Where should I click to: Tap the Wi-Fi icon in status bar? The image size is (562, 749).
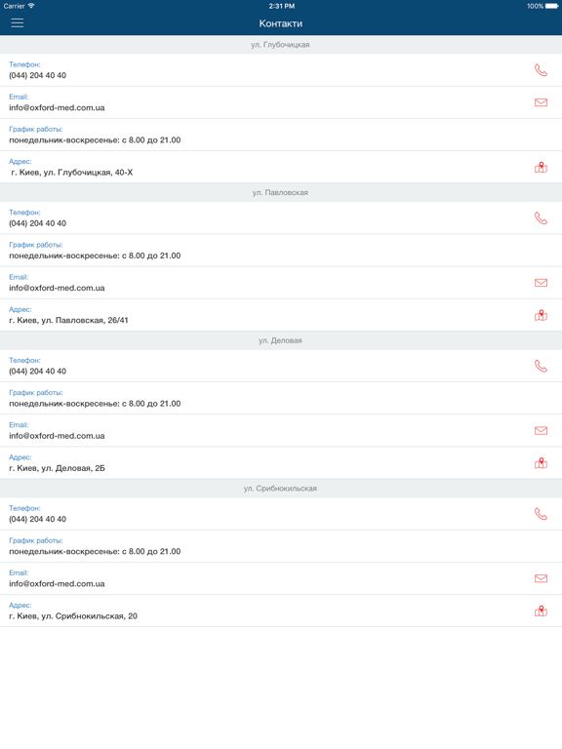31,6
